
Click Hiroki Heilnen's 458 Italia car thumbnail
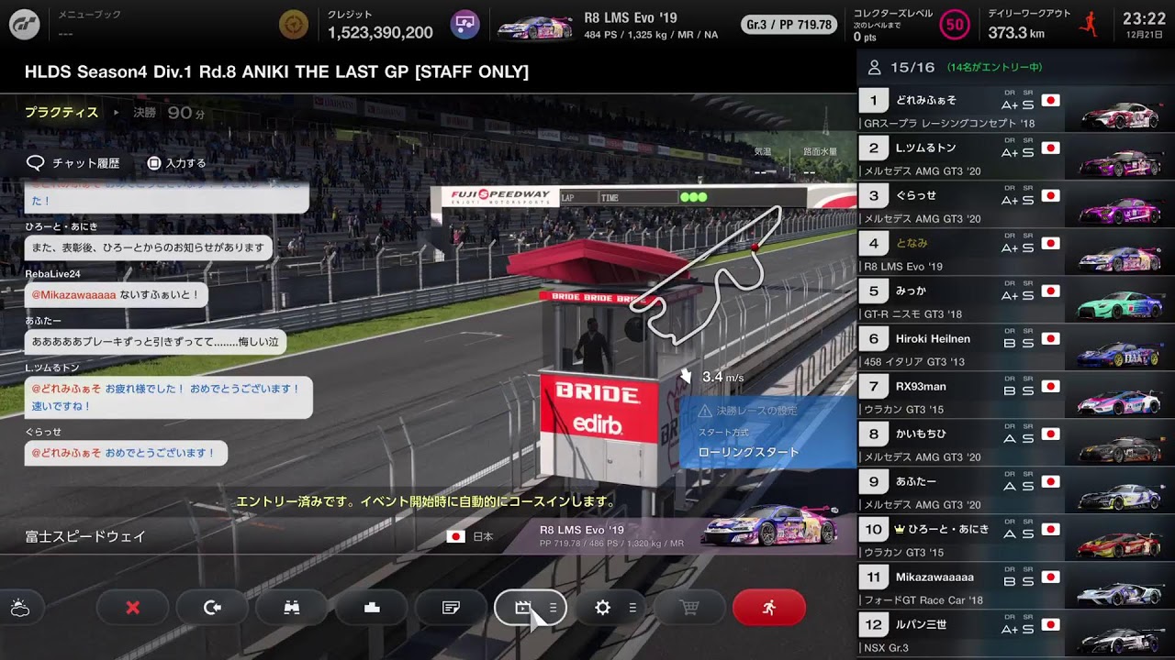tap(1119, 352)
